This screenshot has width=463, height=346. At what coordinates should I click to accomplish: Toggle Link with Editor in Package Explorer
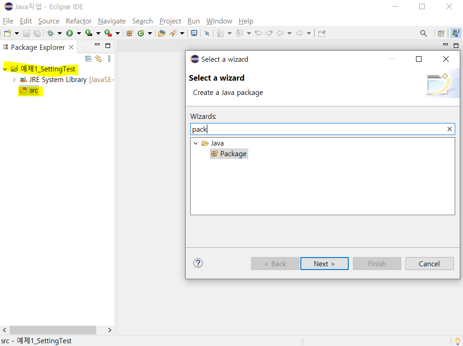coord(99,59)
